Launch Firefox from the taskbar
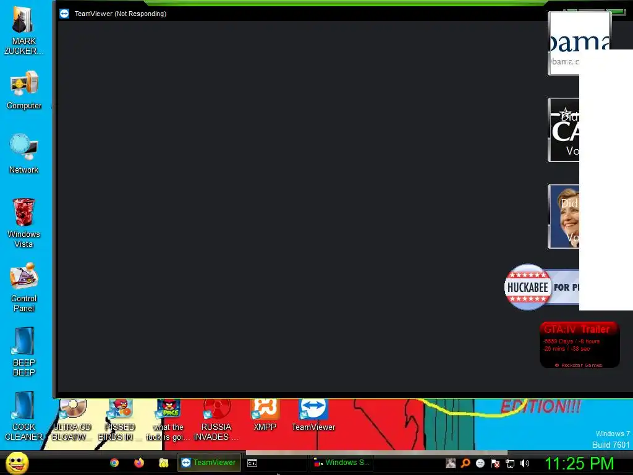Screen dimensions: 633x475 click(139, 463)
